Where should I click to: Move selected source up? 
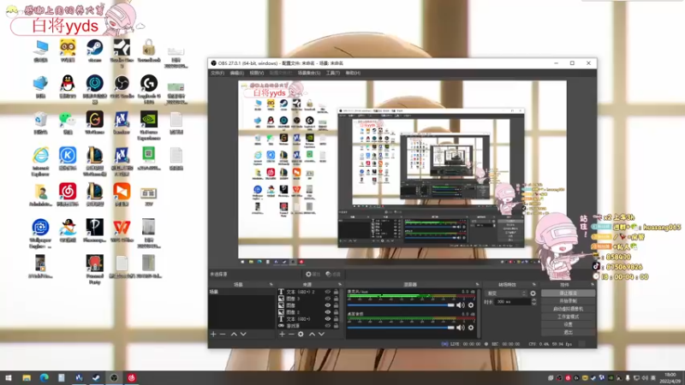coord(312,334)
